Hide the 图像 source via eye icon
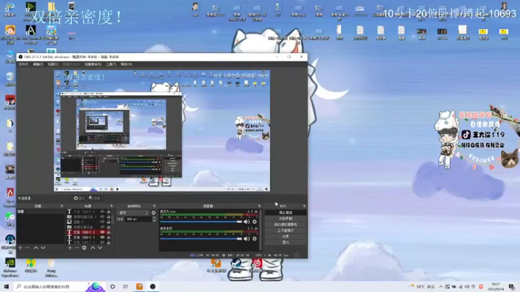The height and width of the screenshot is (292, 520). [x=102, y=222]
